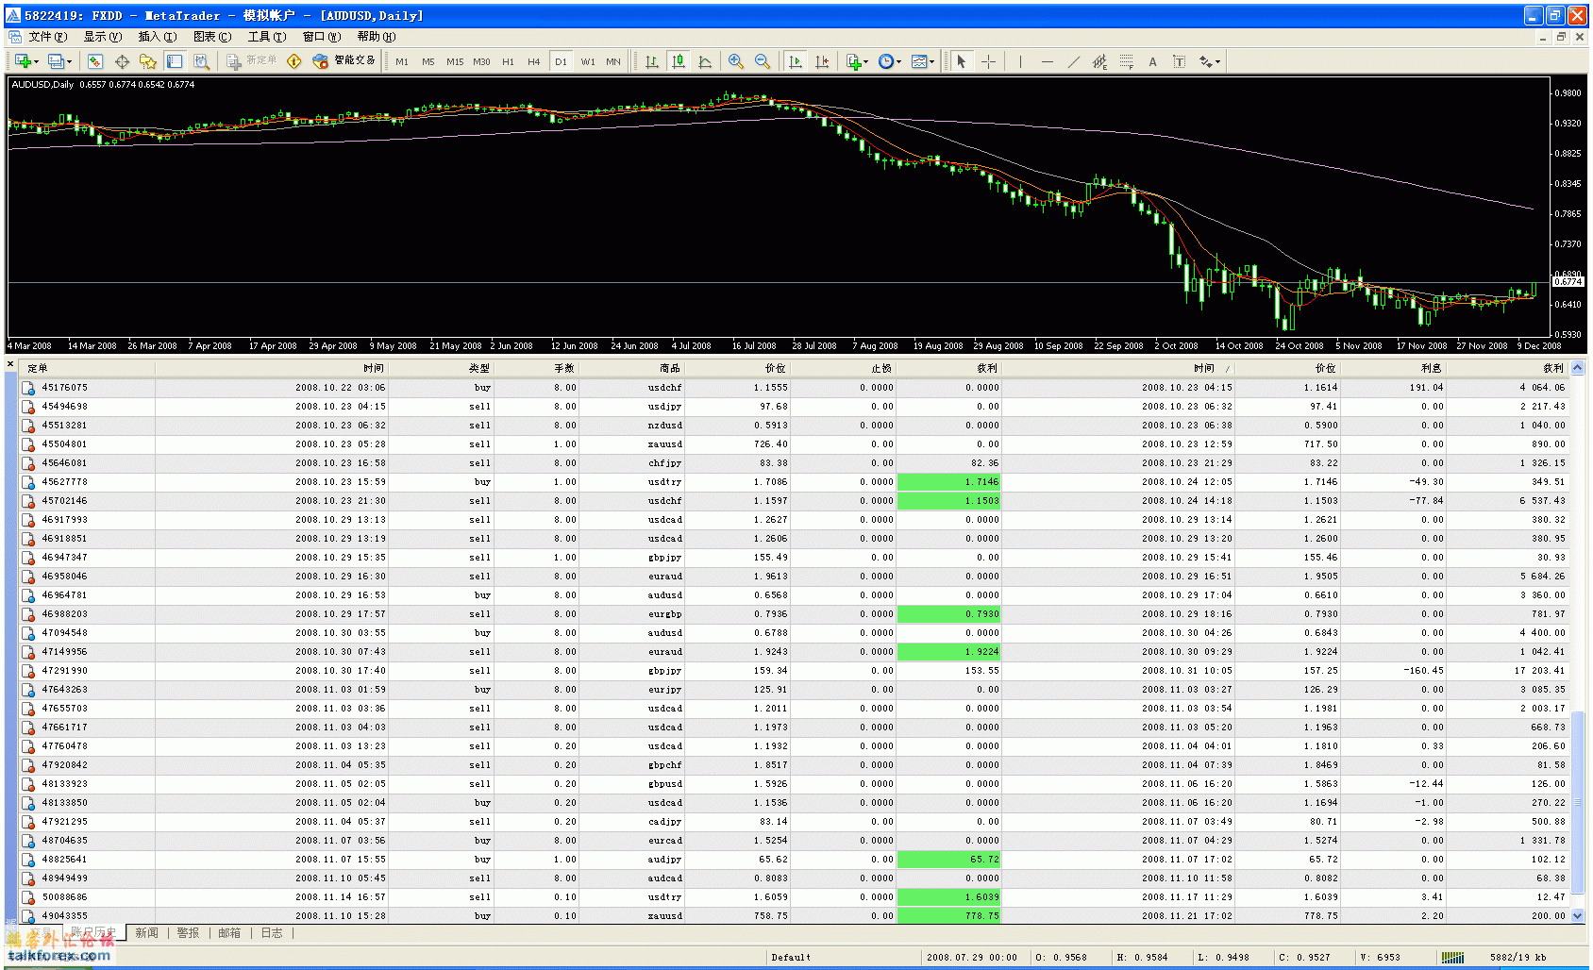Select the text label tool

[x=1179, y=61]
